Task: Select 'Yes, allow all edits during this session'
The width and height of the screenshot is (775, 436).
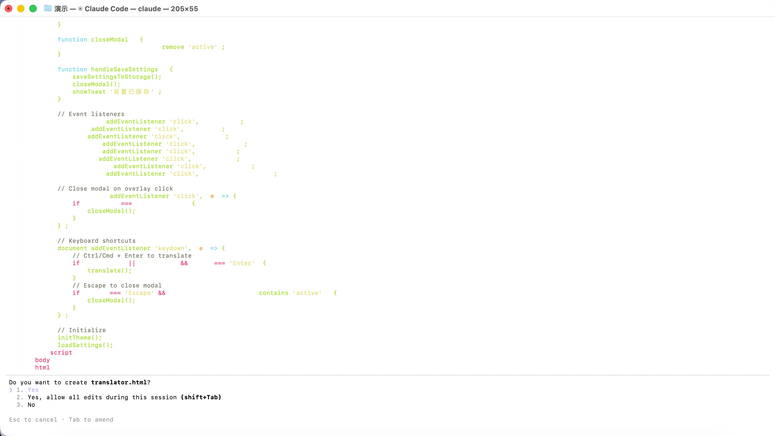Action: click(x=102, y=397)
